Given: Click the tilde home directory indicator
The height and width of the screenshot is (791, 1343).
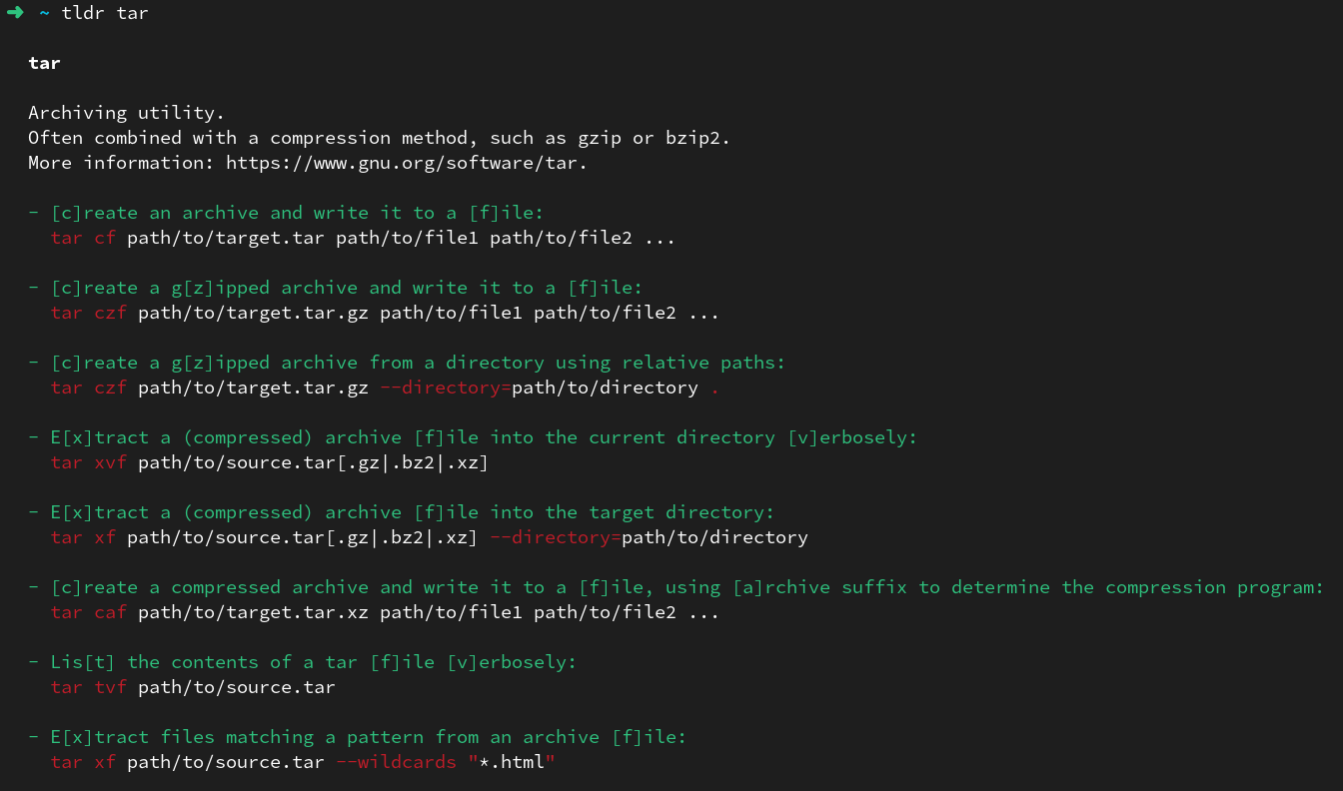Looking at the screenshot, I should (45, 13).
